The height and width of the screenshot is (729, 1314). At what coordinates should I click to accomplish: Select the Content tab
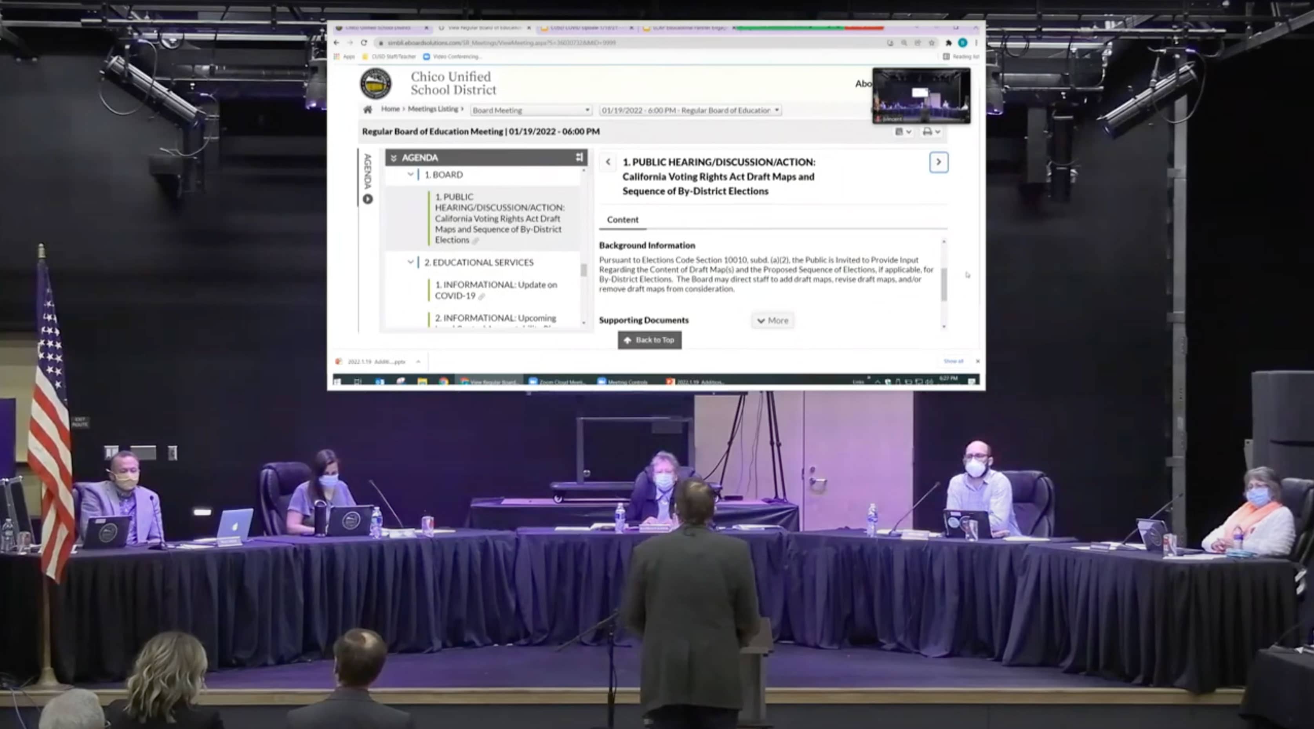622,219
